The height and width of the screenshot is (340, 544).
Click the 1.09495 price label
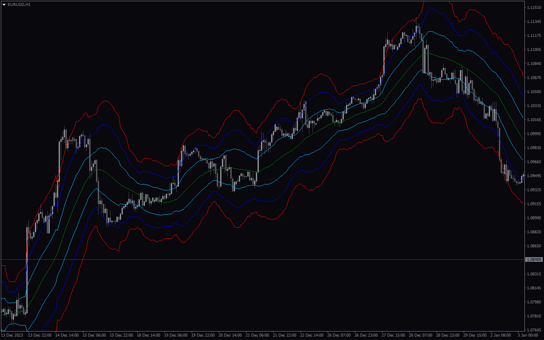[x=534, y=176]
